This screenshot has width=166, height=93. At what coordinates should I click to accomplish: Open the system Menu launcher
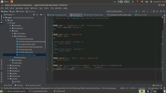pyautogui.click(x=5, y=2)
